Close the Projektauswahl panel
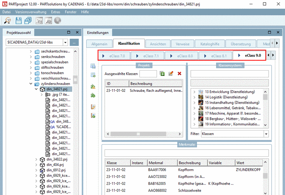285x195 pixels. click(77, 32)
